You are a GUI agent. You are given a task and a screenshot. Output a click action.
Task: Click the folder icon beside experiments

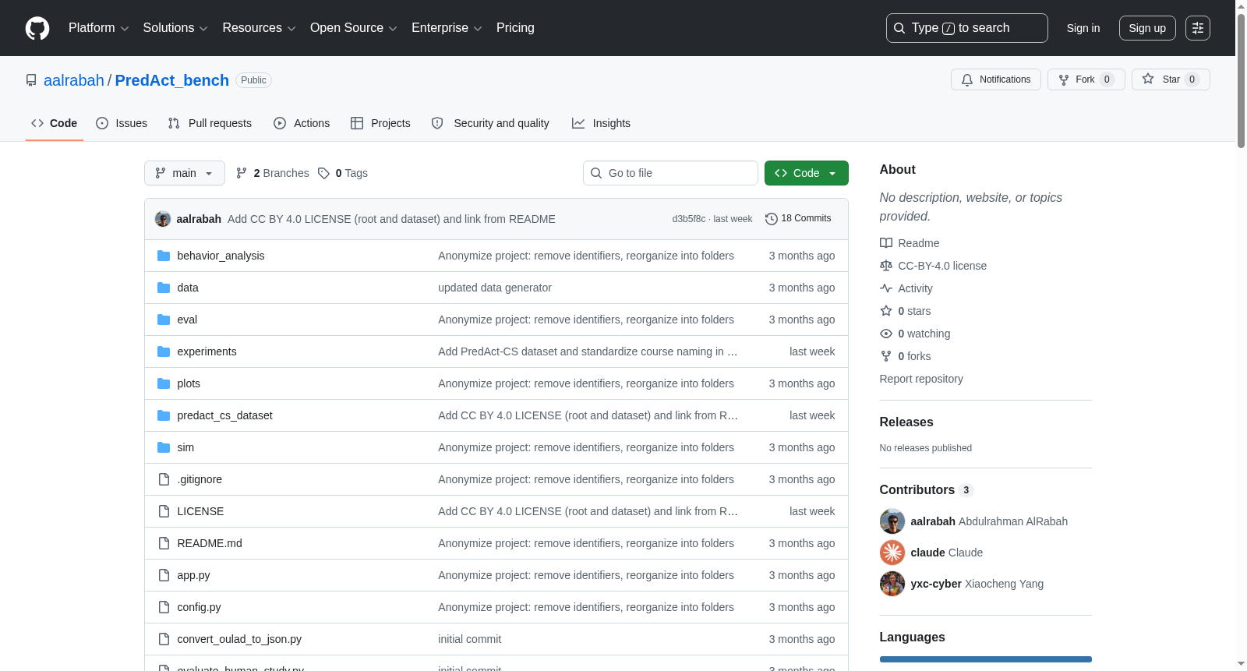point(164,351)
